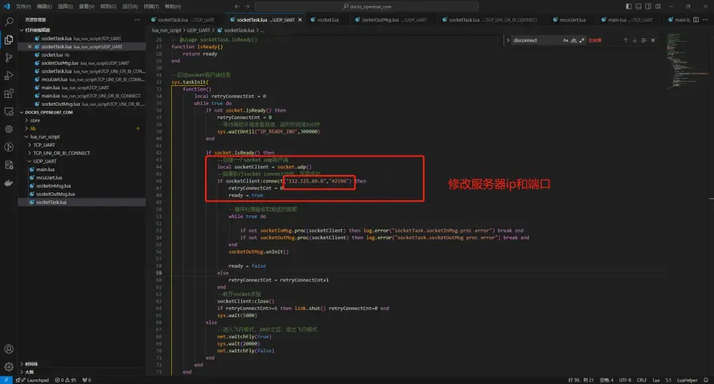Toggle find in selection option
This screenshot has height=384, width=714.
tap(643, 40)
